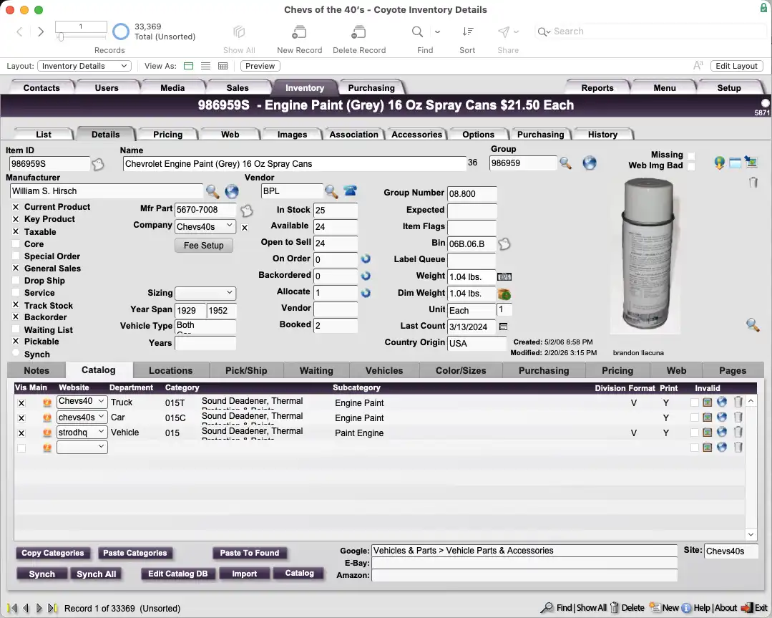Toggle the Taxable checkbox

(16, 231)
